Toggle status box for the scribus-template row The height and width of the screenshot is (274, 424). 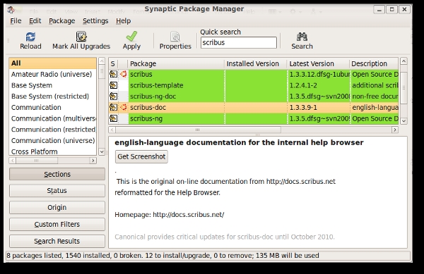tap(113, 85)
